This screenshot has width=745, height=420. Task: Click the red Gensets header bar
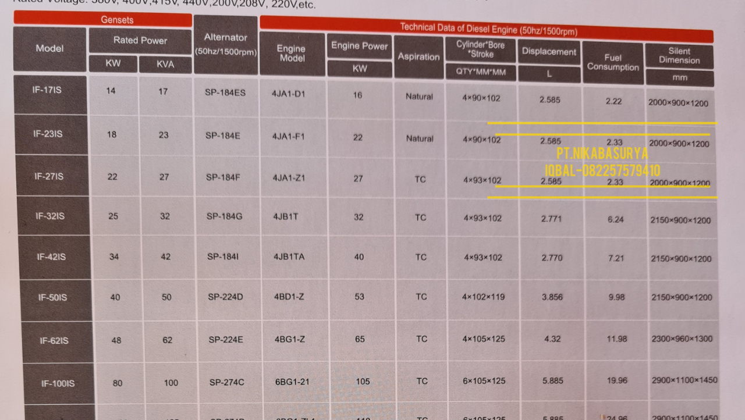pos(102,19)
